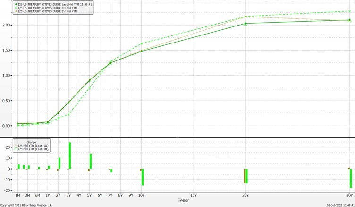Click the 1M Mid YTM legend square marker
The height and width of the screenshot is (207, 355).
(x=16, y=7)
